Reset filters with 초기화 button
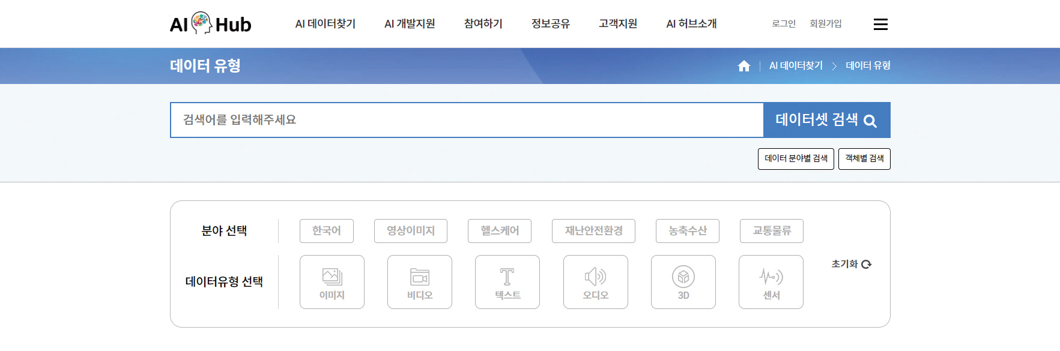The height and width of the screenshot is (351, 1060). [852, 264]
